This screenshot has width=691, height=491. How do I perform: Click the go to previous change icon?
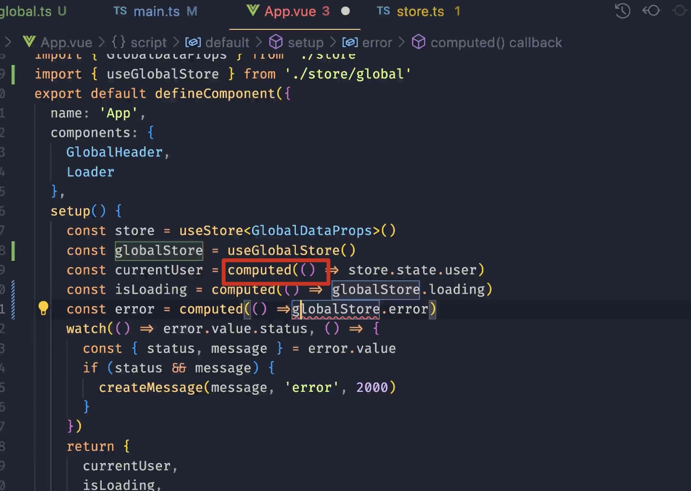point(651,11)
